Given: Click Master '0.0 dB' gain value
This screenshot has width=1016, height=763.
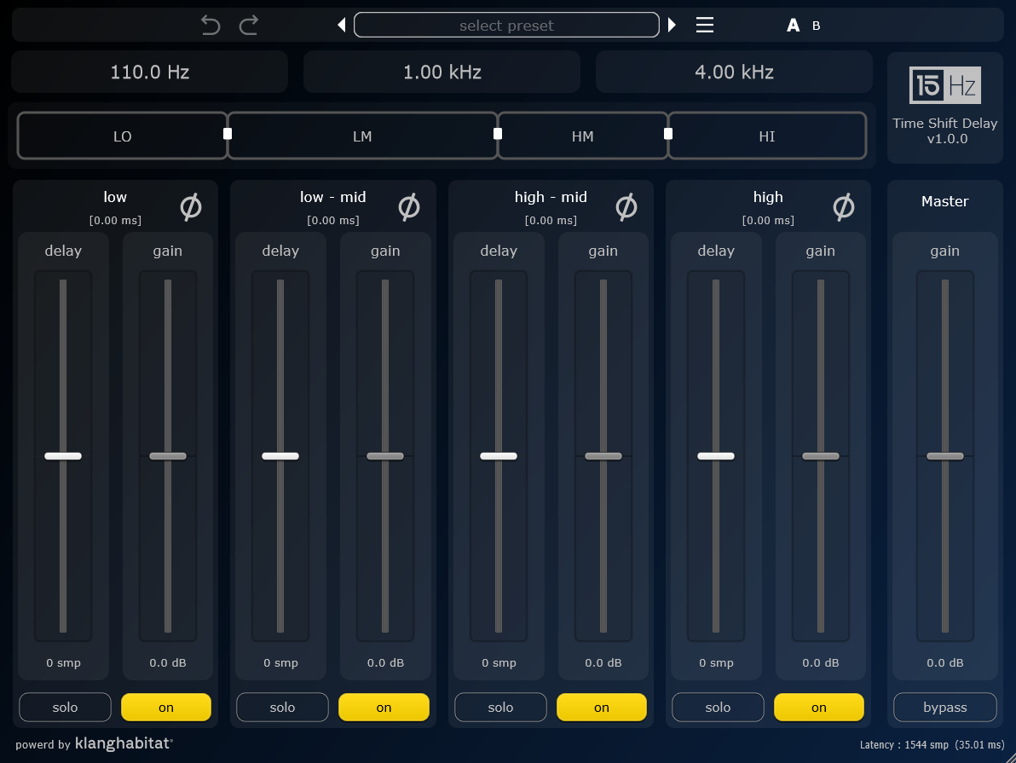Looking at the screenshot, I should pyautogui.click(x=945, y=662).
